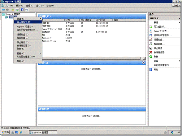Image resolution: width=182 pixels, height=136 pixels.
Task: Click the Back arrow toolbar icon
Action: 3,10
